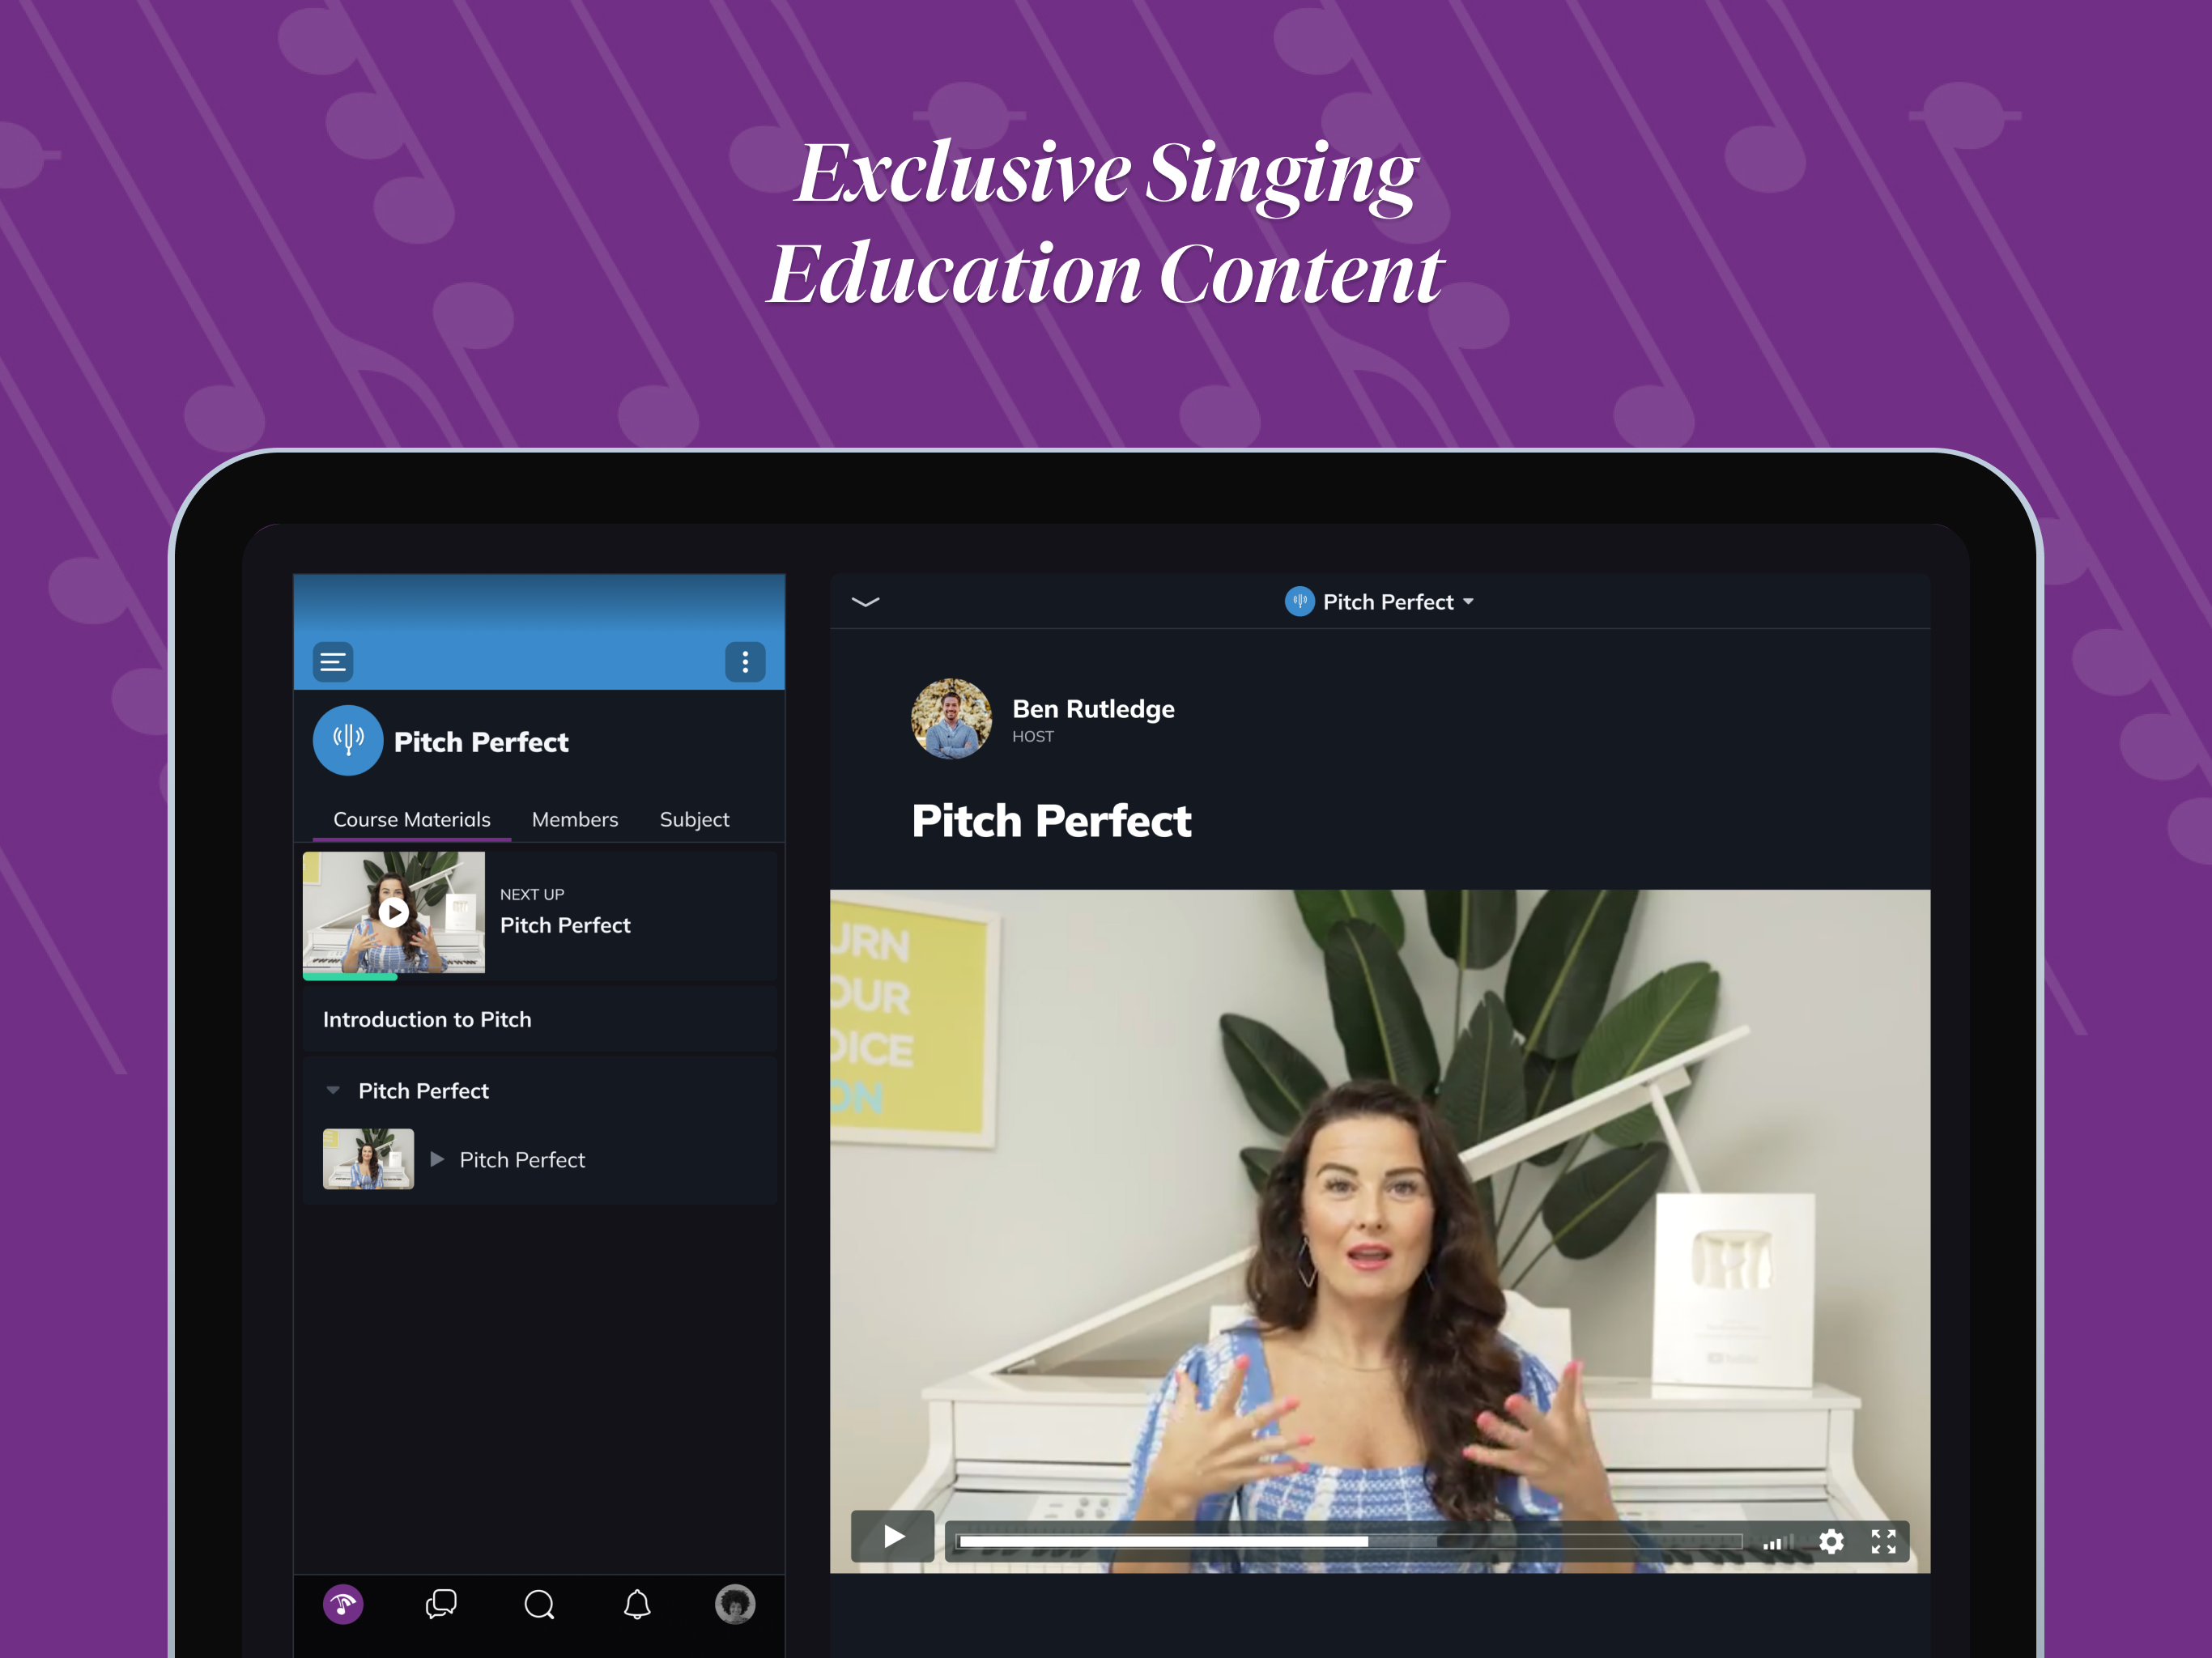Open Introduction to Pitch section
The height and width of the screenshot is (1658, 2212).
coord(539,1019)
